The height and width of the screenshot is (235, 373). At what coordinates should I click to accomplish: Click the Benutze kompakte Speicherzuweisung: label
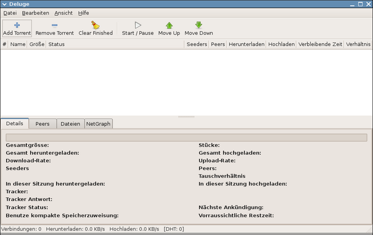point(62,216)
